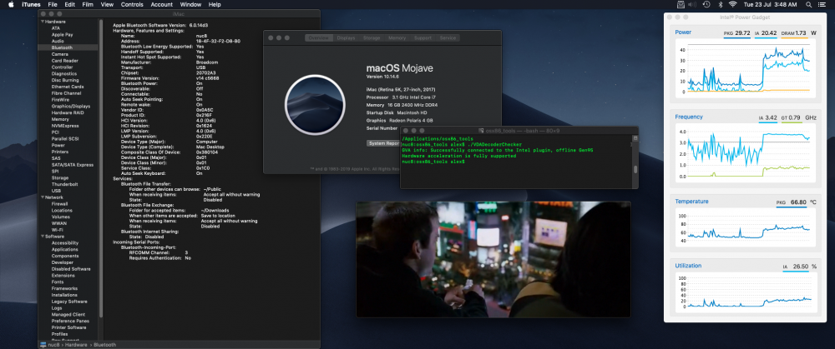Open the Film menu
The image size is (835, 349).
pyautogui.click(x=88, y=4)
